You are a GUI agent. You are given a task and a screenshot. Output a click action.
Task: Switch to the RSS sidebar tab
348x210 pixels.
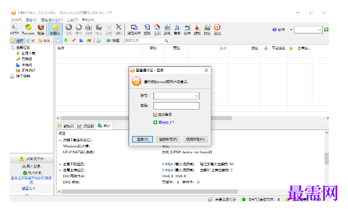tap(44, 41)
